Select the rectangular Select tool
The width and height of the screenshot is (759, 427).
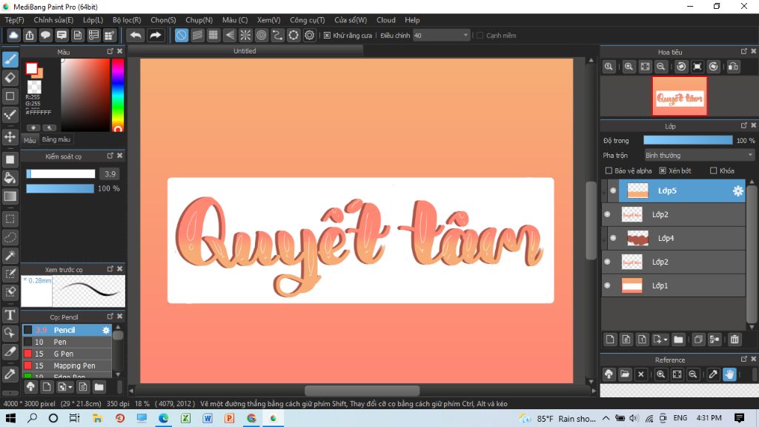[x=10, y=219]
